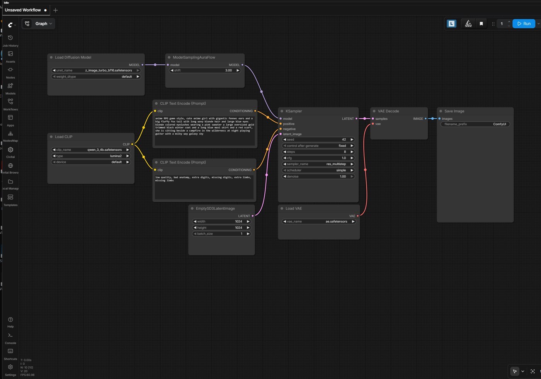Open the scheduler combo box
This screenshot has width=541, height=379.
point(318,170)
